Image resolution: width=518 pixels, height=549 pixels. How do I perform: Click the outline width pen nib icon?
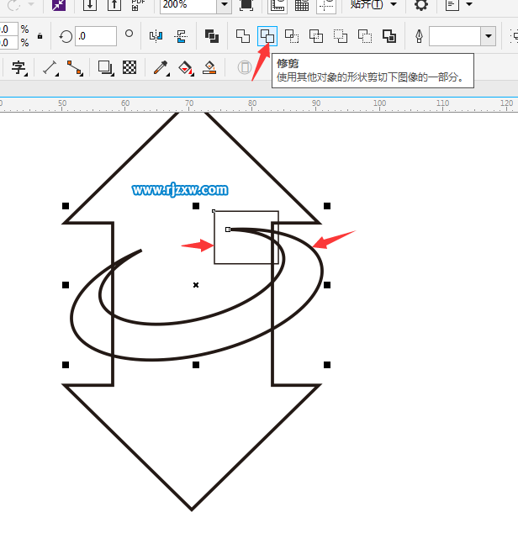(x=419, y=36)
